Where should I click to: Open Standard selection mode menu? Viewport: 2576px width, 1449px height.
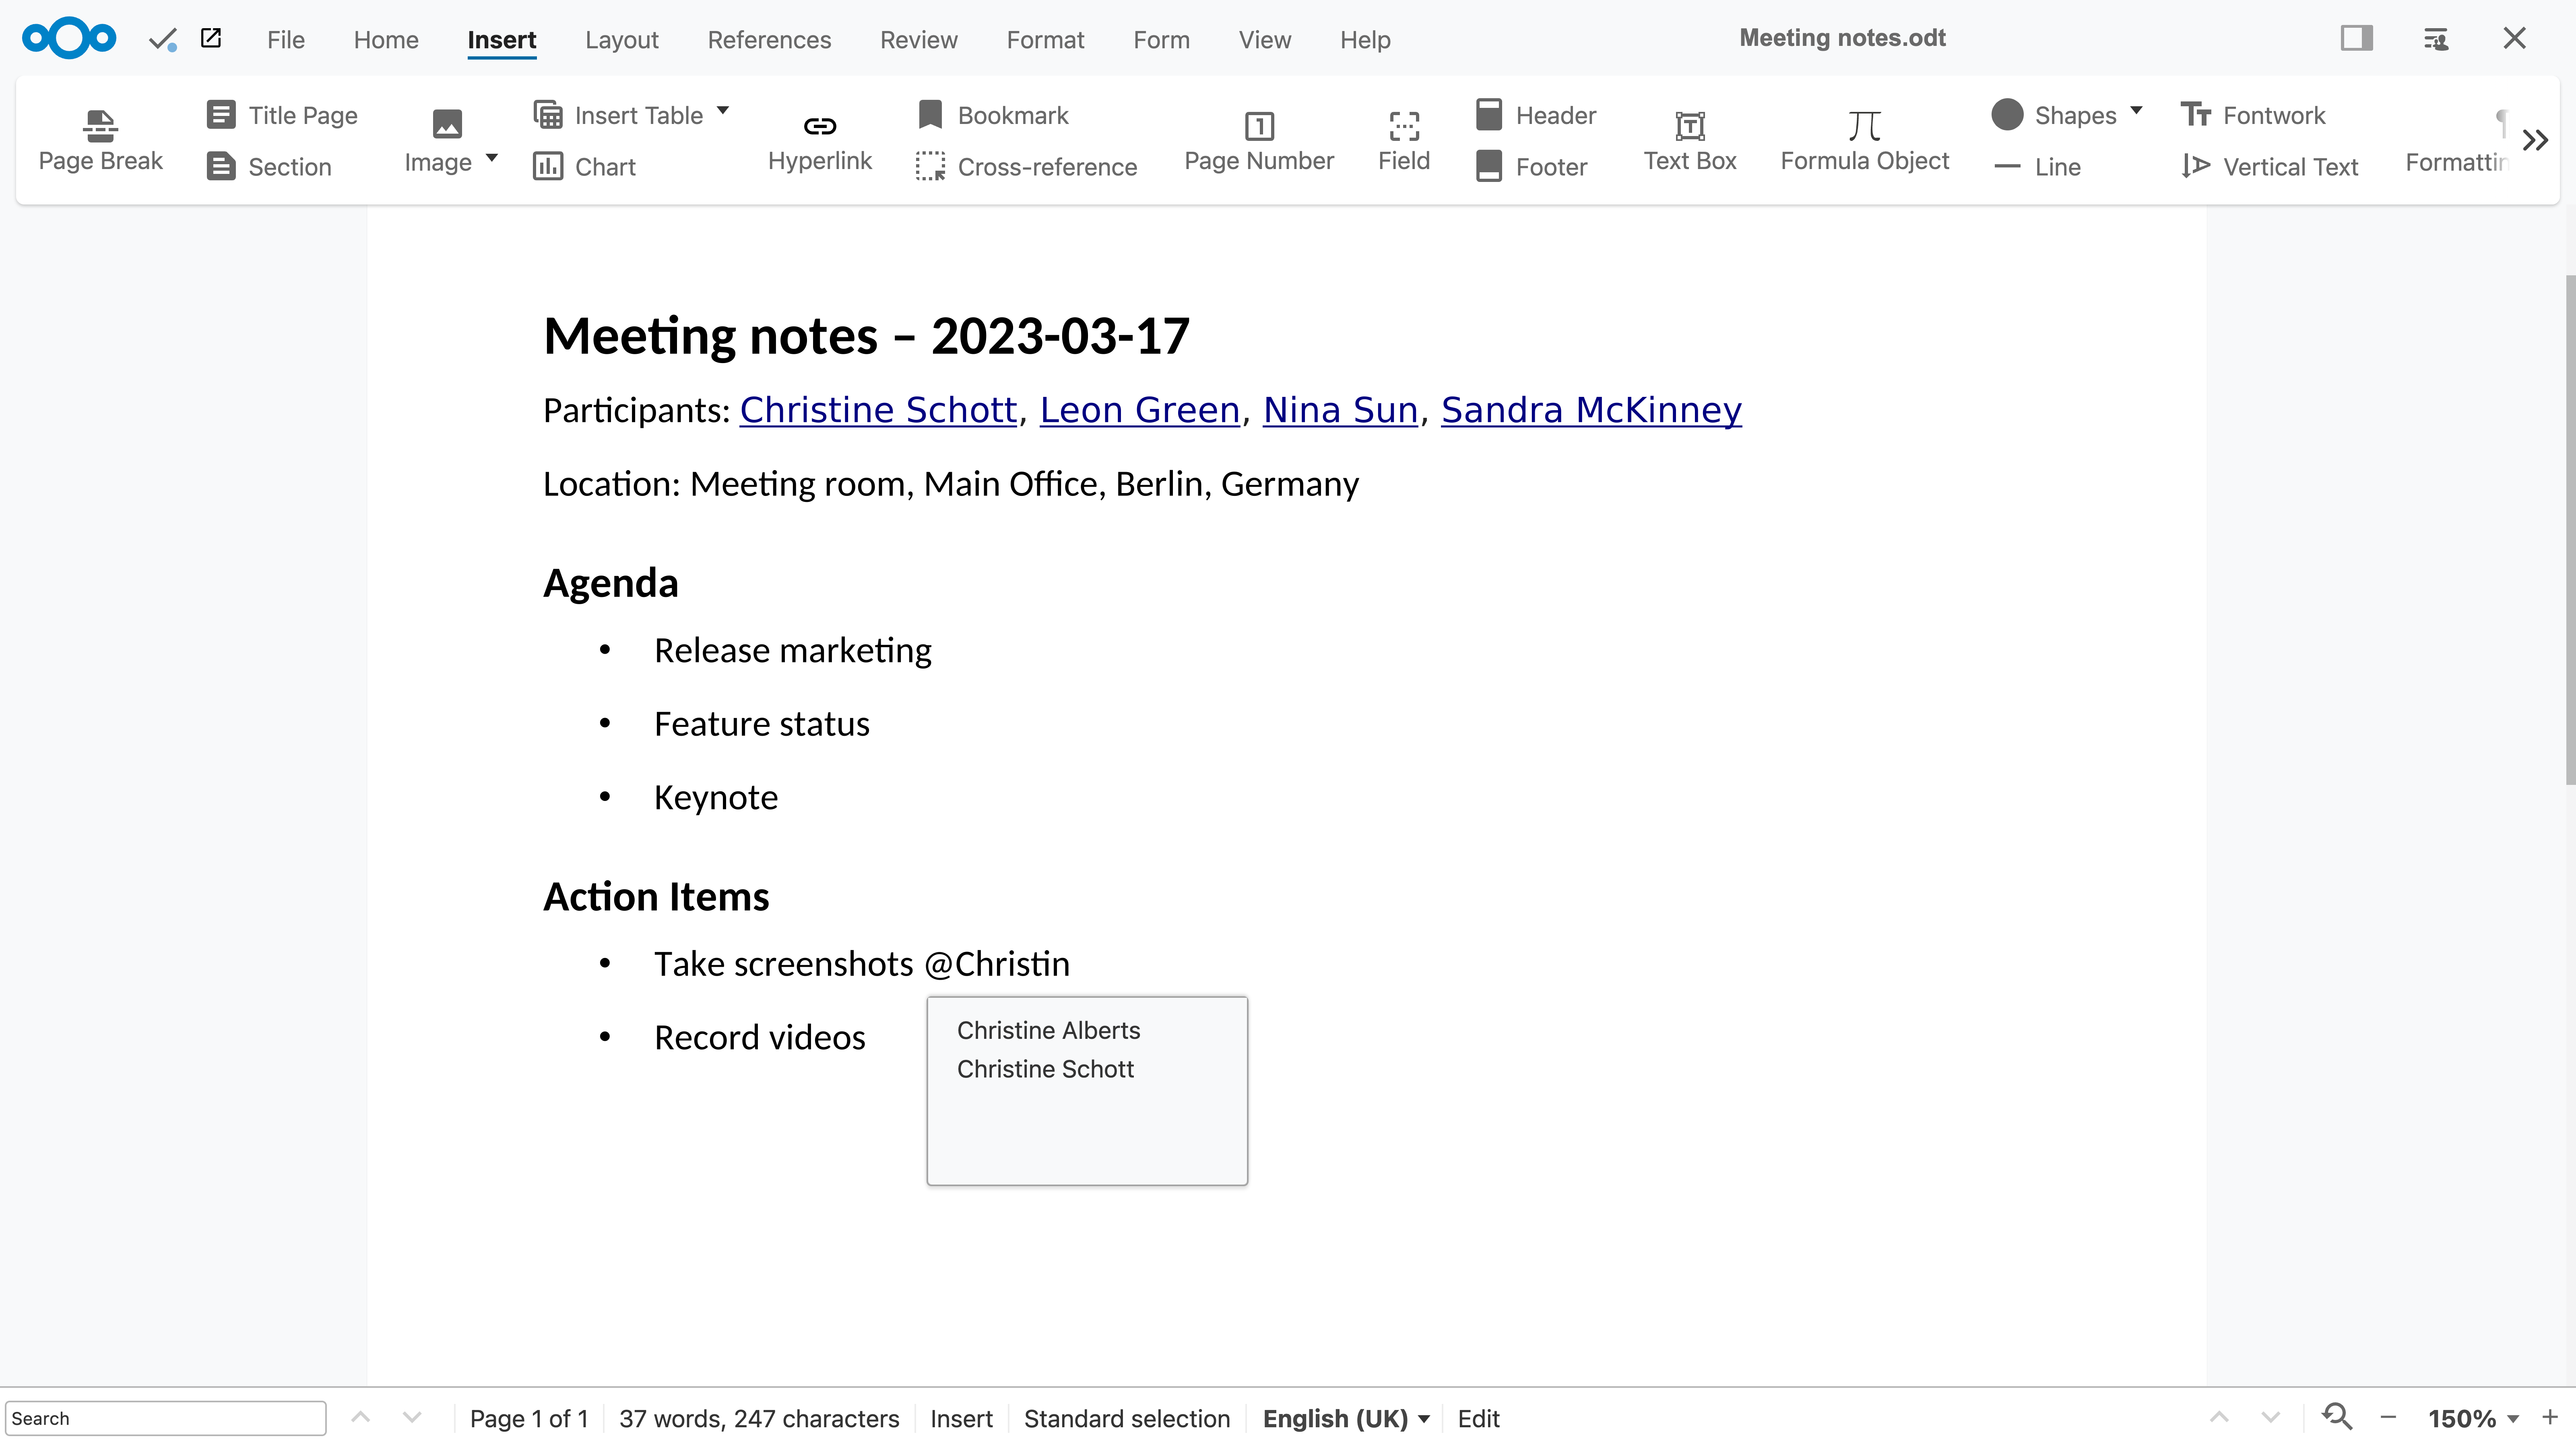click(1127, 1418)
